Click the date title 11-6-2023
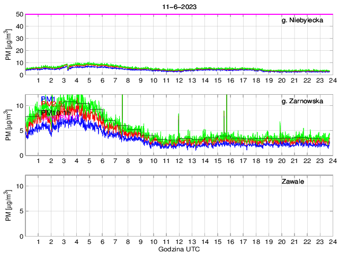Viewport: 339px width, 254px height. click(x=179, y=5)
